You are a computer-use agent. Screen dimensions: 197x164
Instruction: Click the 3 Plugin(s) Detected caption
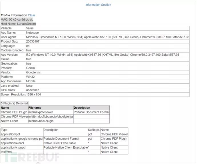[x=15, y=103]
